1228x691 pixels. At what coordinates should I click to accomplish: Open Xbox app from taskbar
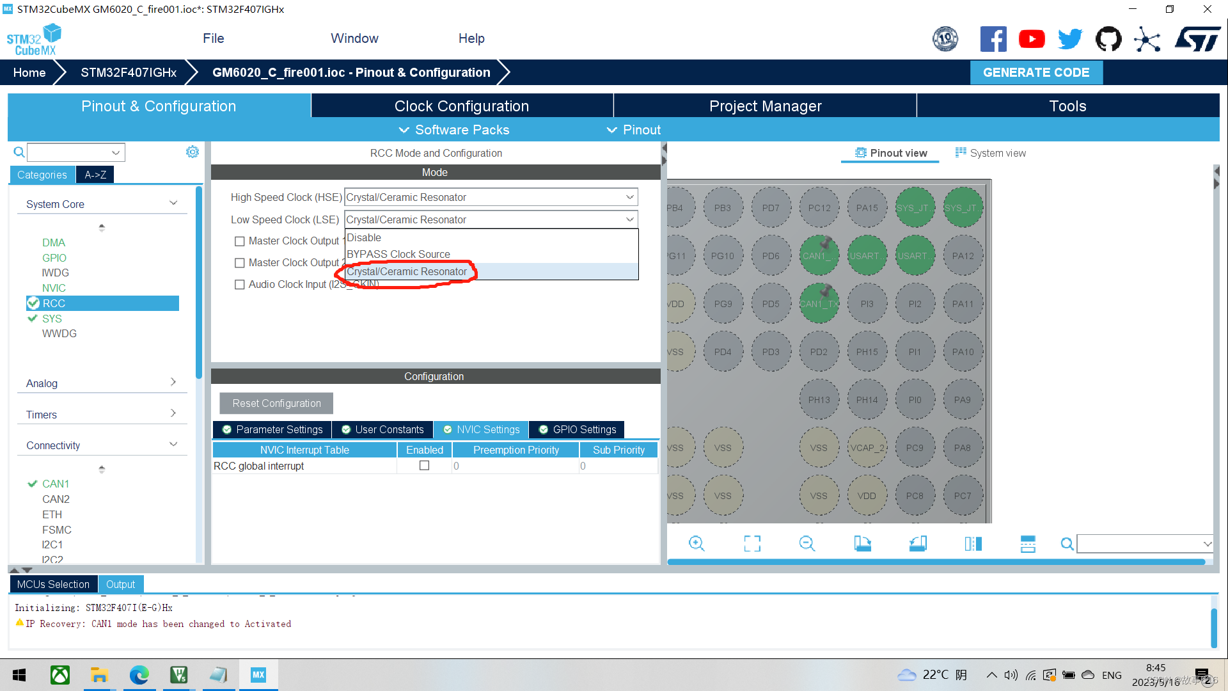coord(59,675)
